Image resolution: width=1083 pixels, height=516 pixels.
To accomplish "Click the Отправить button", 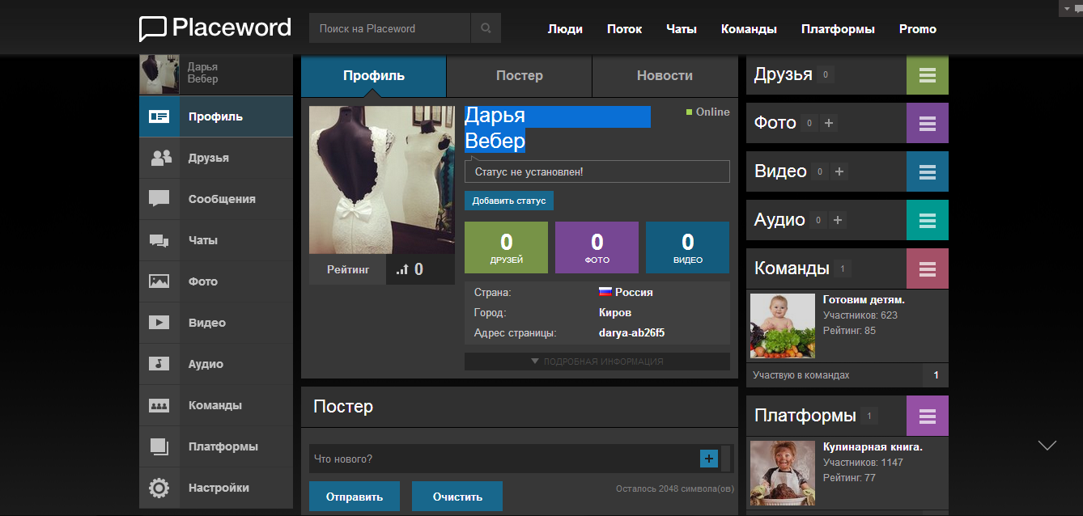I will click(x=355, y=497).
